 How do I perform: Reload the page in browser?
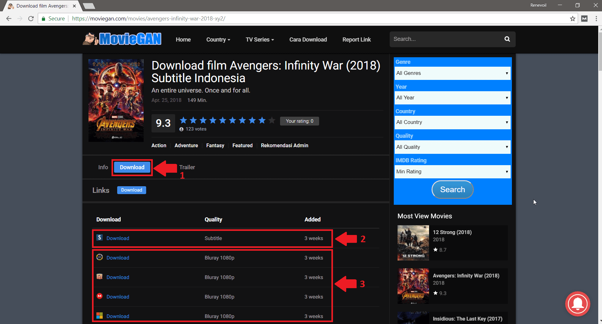click(x=31, y=19)
